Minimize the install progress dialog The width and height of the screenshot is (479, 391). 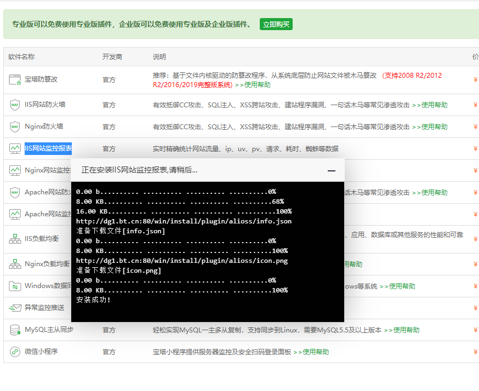[x=332, y=171]
